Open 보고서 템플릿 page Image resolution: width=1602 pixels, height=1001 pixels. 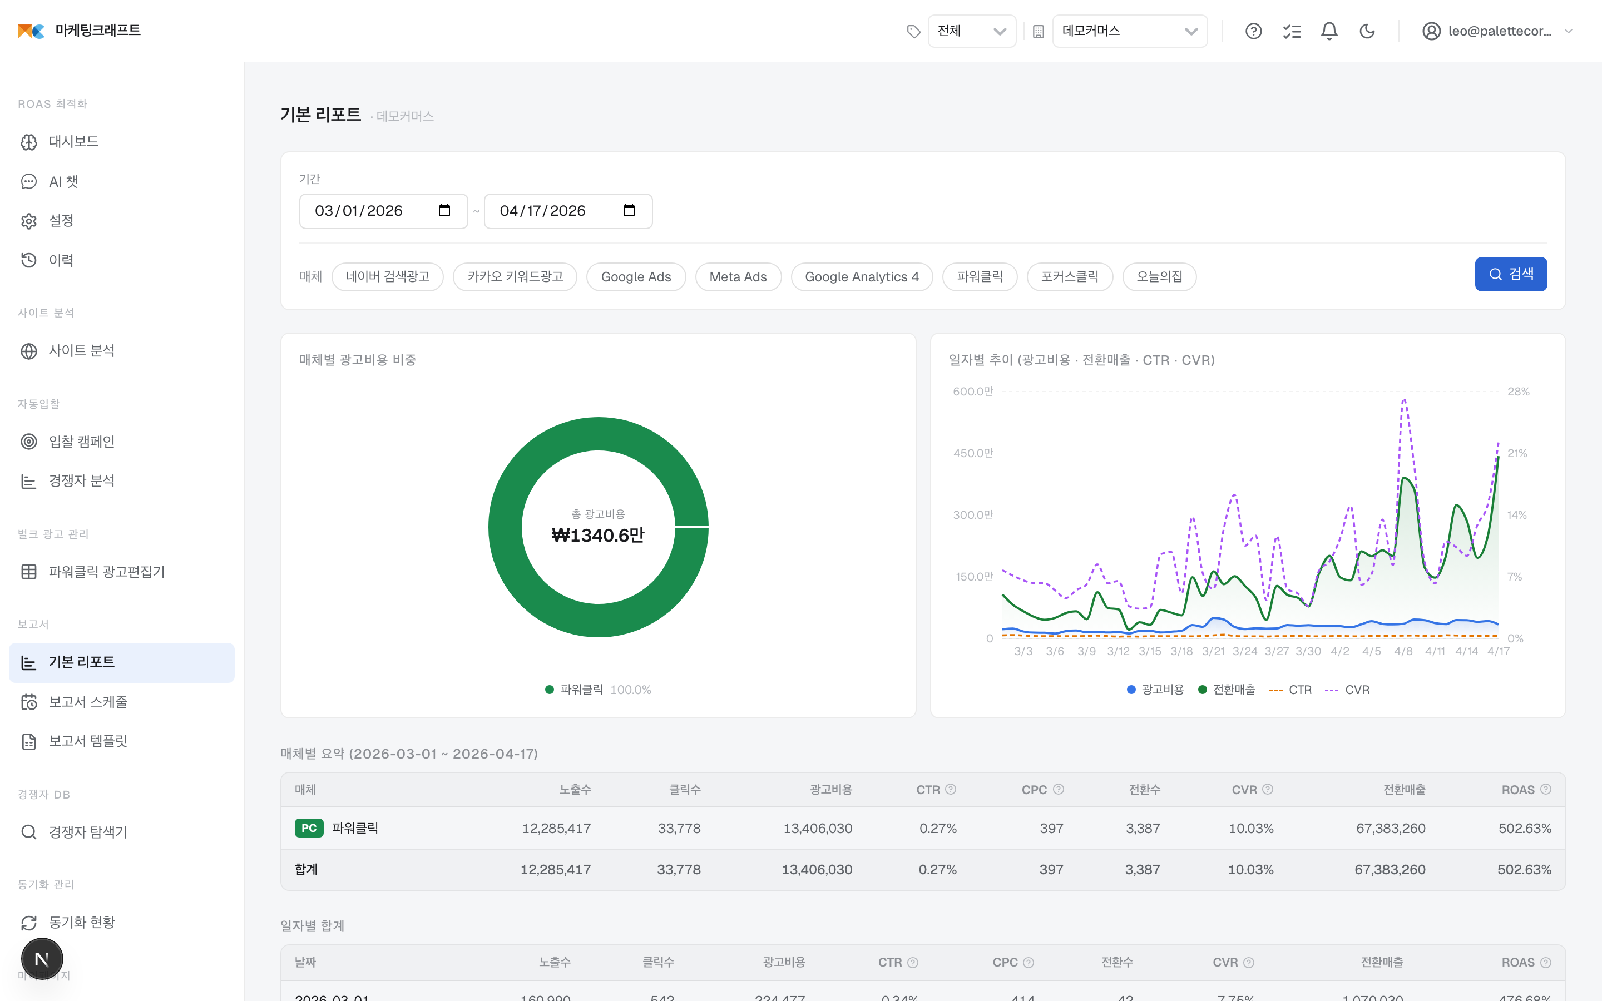coord(122,741)
